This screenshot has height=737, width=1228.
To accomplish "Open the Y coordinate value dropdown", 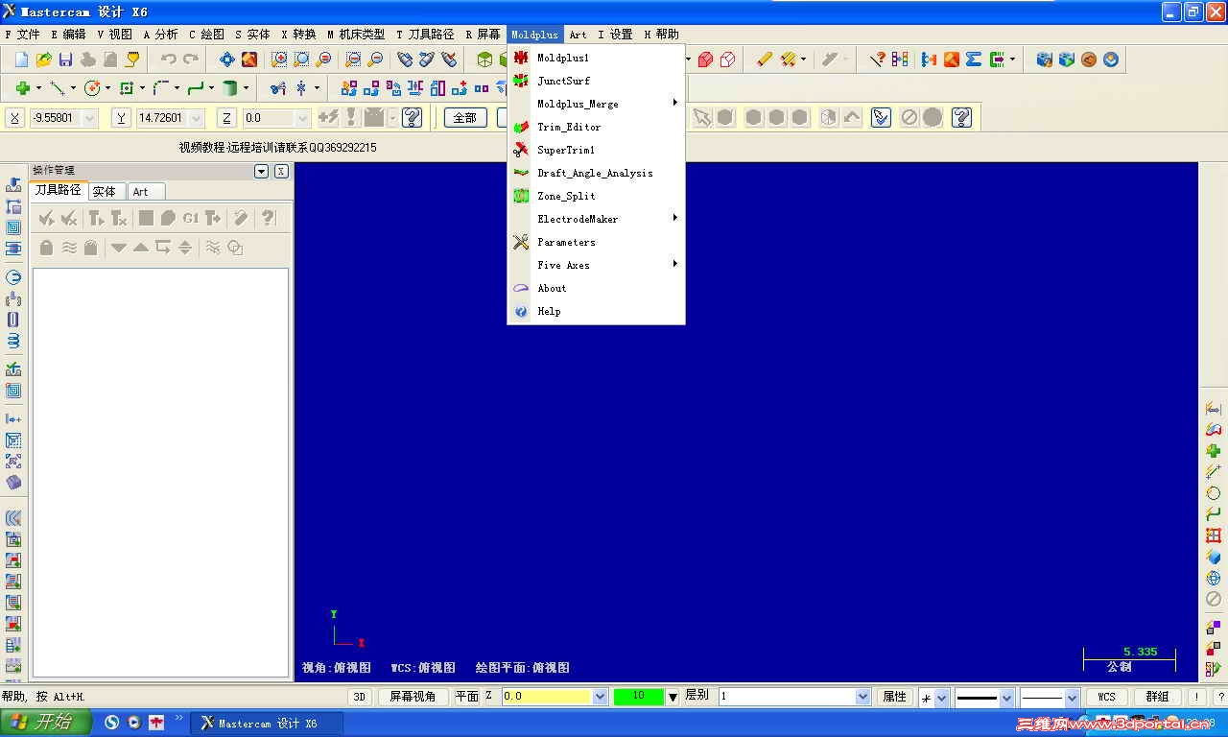I will point(196,118).
